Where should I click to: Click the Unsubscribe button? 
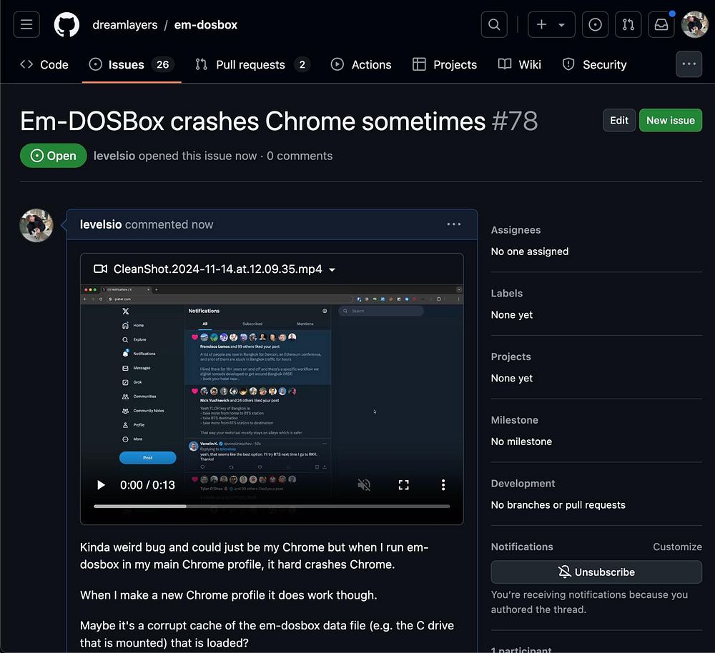(596, 572)
